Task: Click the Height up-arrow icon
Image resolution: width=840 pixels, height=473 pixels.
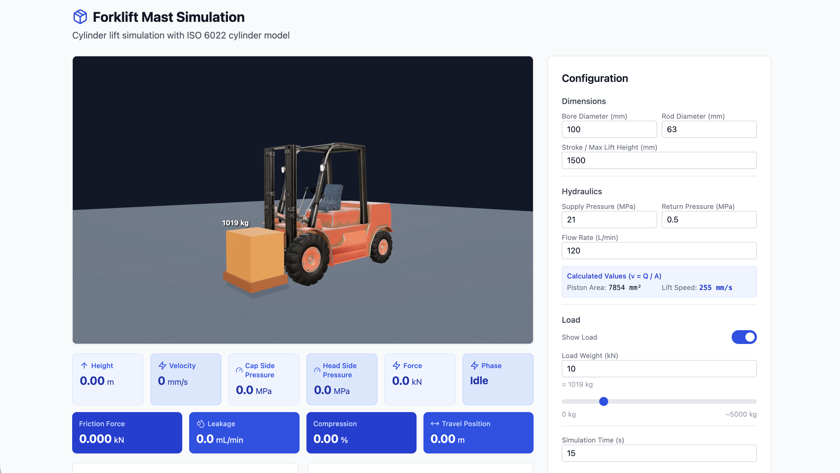Action: pos(84,366)
